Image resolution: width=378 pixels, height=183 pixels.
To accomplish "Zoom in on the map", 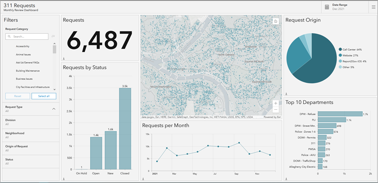I will 276,103.
